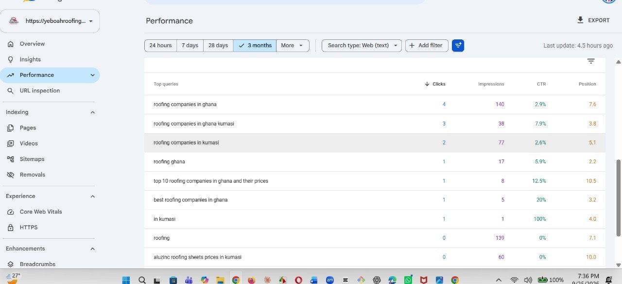Screen dimensions: 622x284
Task: Open the Overview page via home icon
Action: (x=11, y=44)
